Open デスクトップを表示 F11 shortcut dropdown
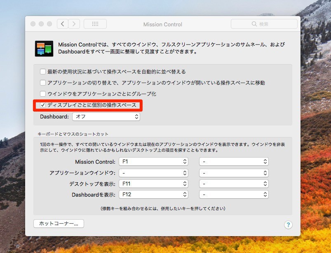Image resolution: width=331 pixels, height=253 pixels. [x=153, y=183]
